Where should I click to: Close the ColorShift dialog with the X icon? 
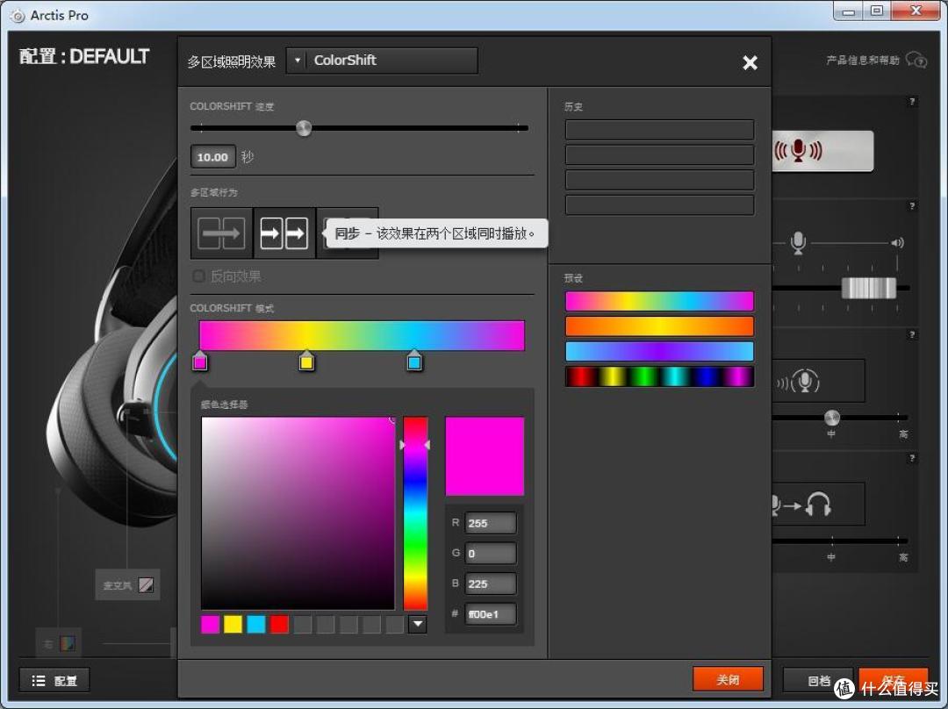coord(750,63)
